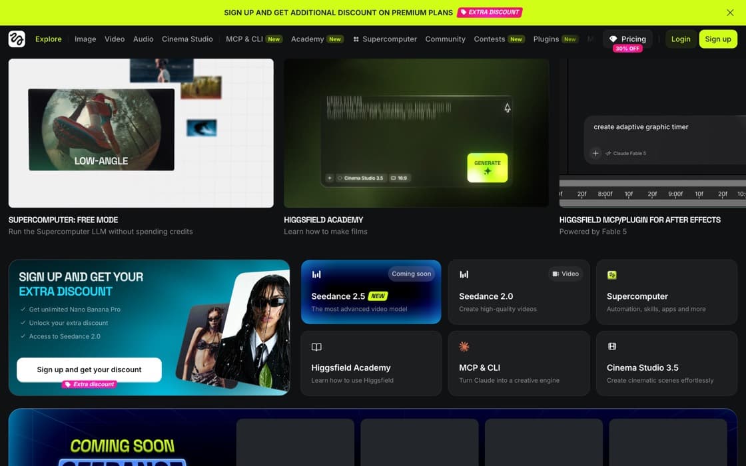Click the 30% OFF badge
Image resolution: width=746 pixels, height=466 pixels.
coord(627,49)
